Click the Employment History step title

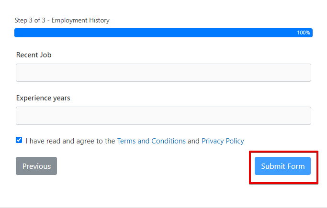point(80,21)
